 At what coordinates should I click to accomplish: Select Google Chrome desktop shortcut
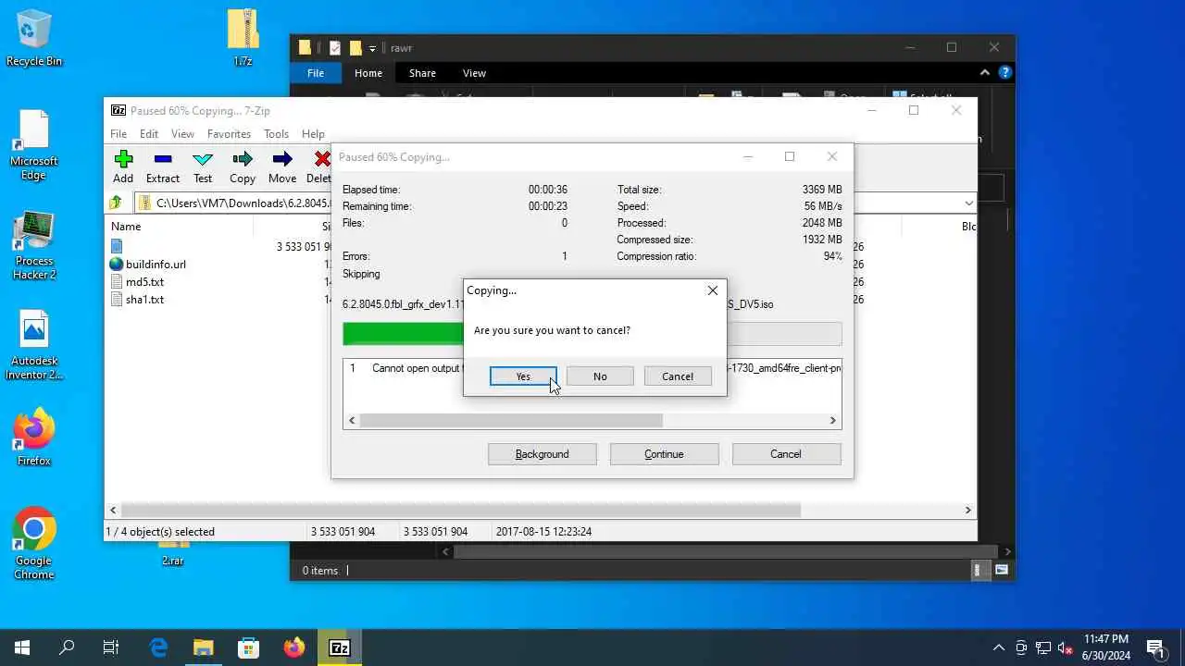point(34,544)
